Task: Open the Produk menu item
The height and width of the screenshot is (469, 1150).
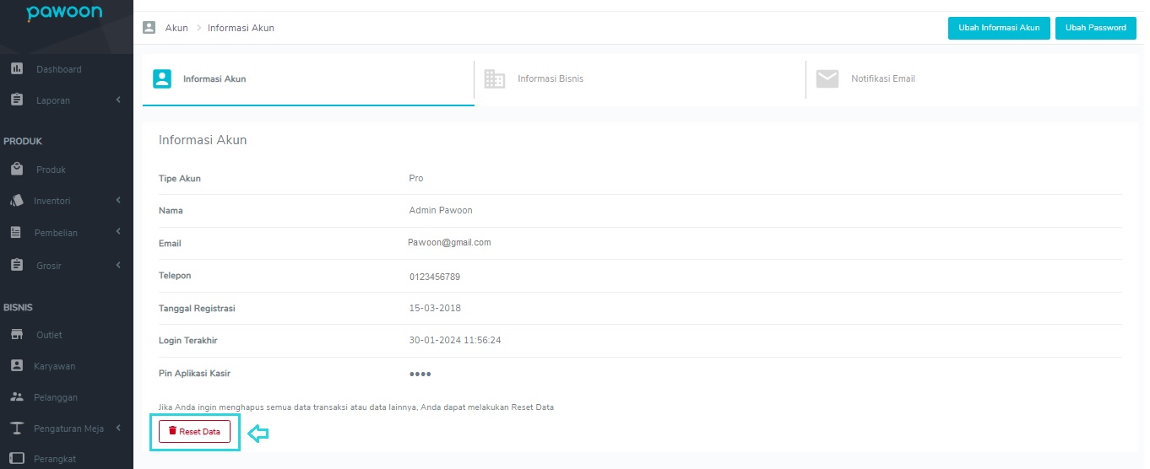Action: pos(51,170)
